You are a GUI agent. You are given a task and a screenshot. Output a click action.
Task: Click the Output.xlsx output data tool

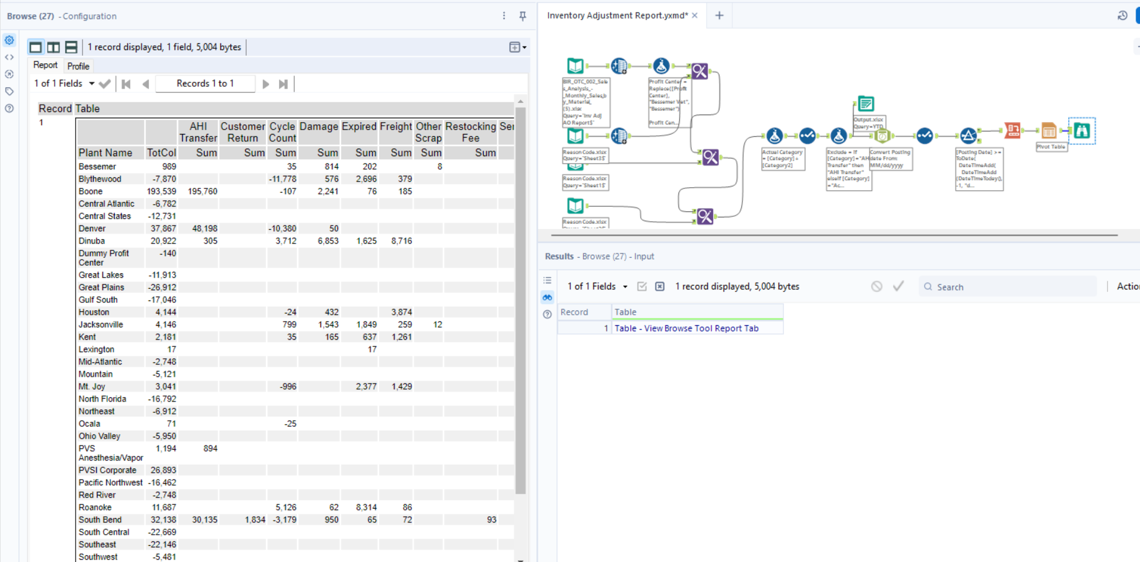pyautogui.click(x=866, y=104)
